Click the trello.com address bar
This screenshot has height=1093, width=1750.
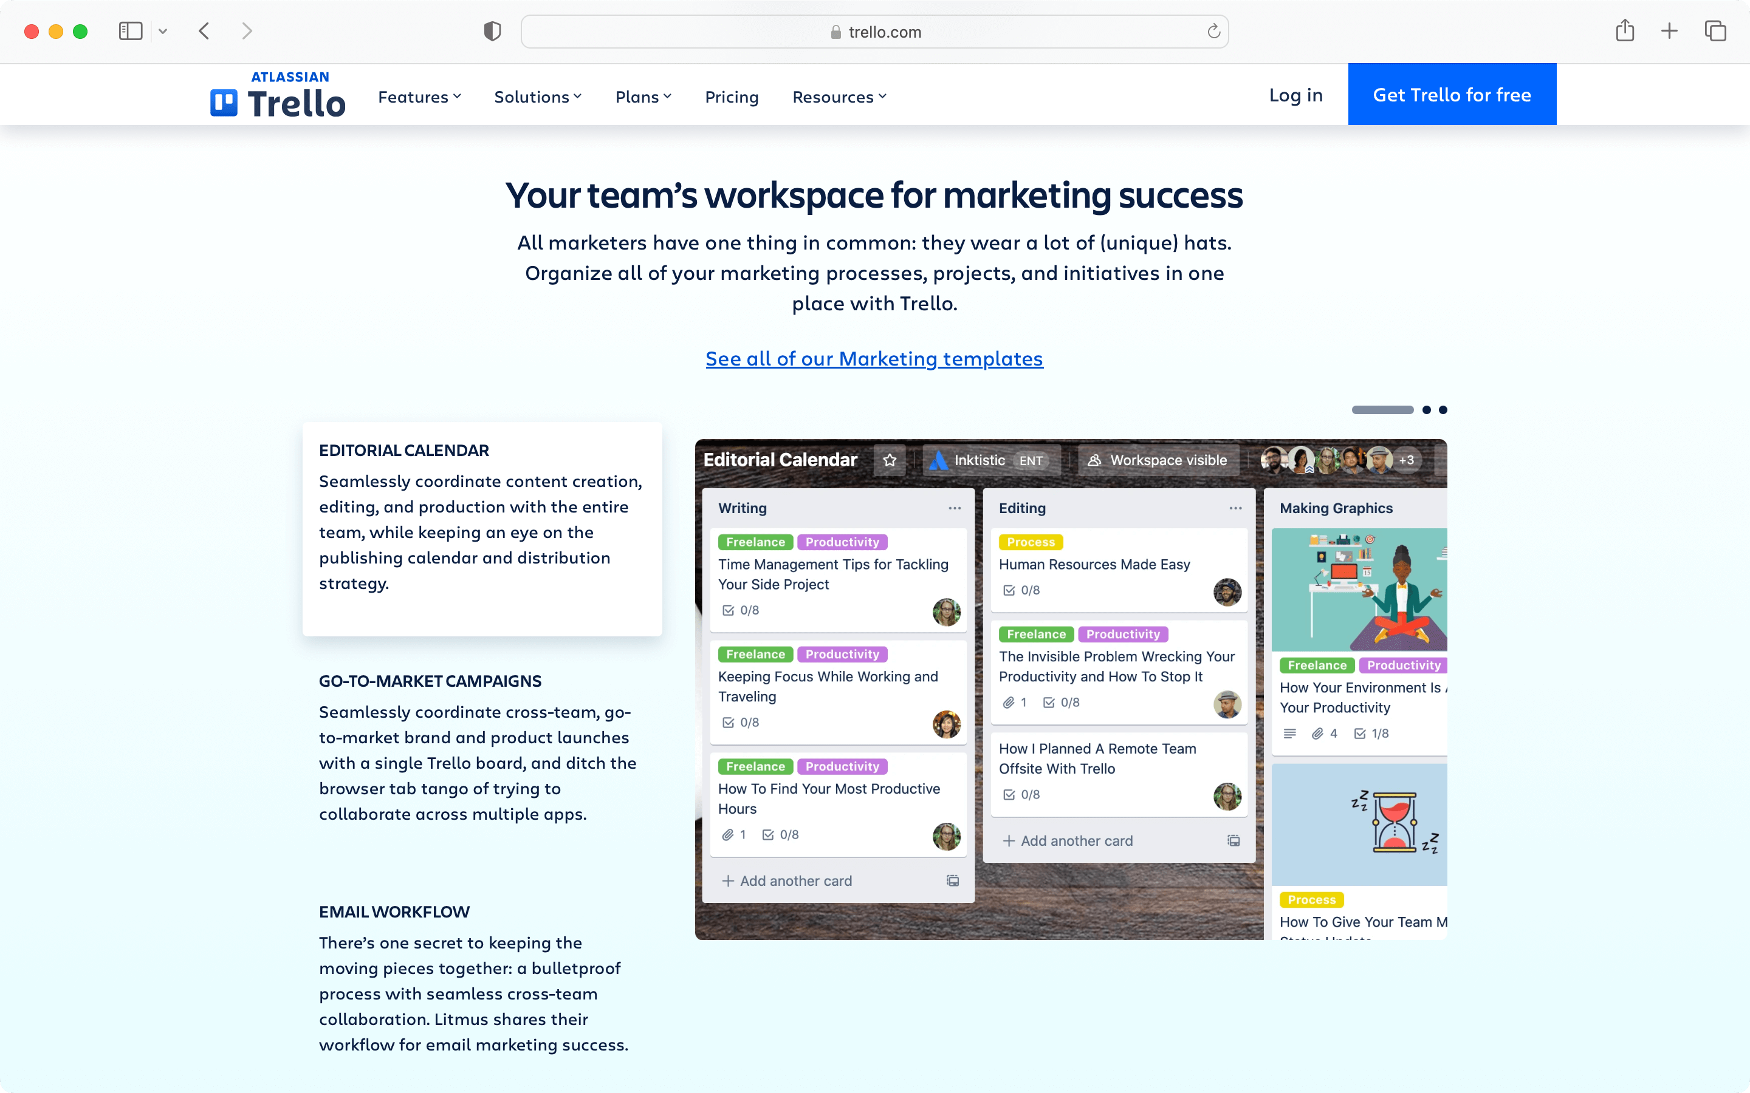pos(874,32)
